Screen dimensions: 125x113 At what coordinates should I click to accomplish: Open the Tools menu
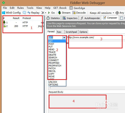pyautogui.click(x=30, y=8)
